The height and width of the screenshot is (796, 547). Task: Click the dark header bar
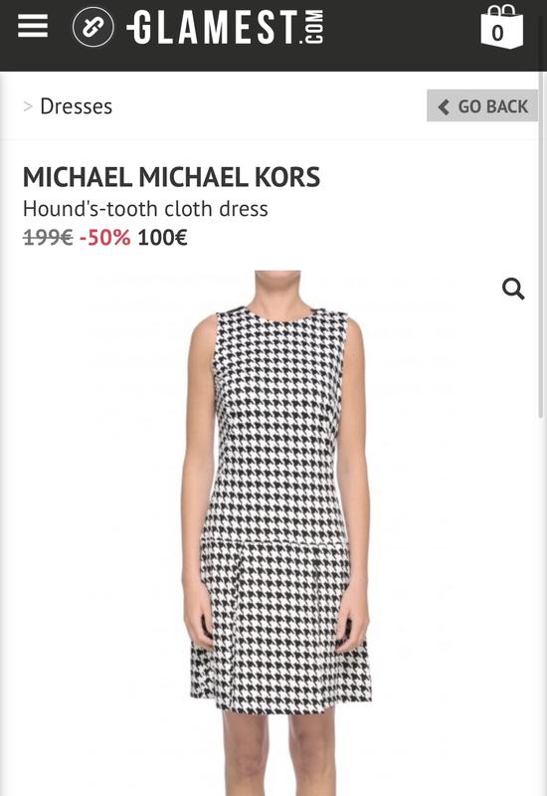point(273,36)
